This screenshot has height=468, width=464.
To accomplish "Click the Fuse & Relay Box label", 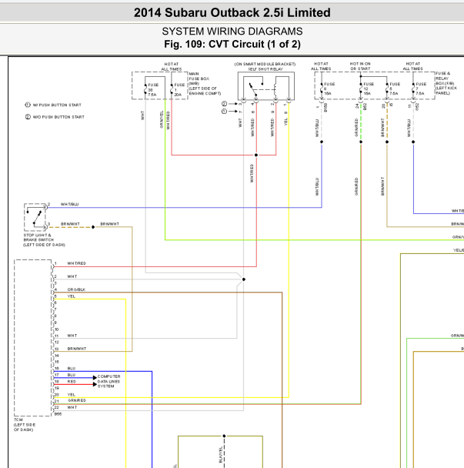I will coord(446,83).
